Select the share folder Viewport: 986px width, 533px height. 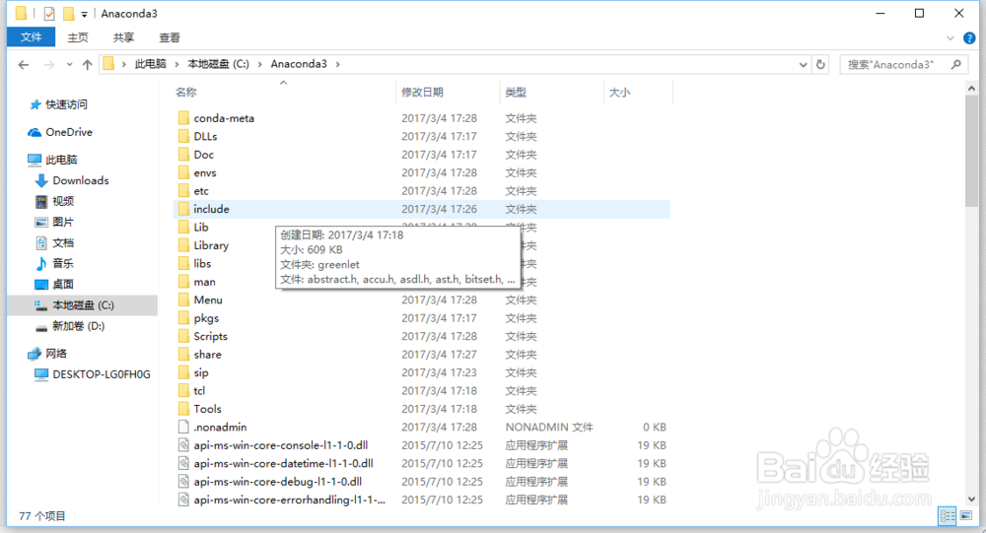(207, 355)
